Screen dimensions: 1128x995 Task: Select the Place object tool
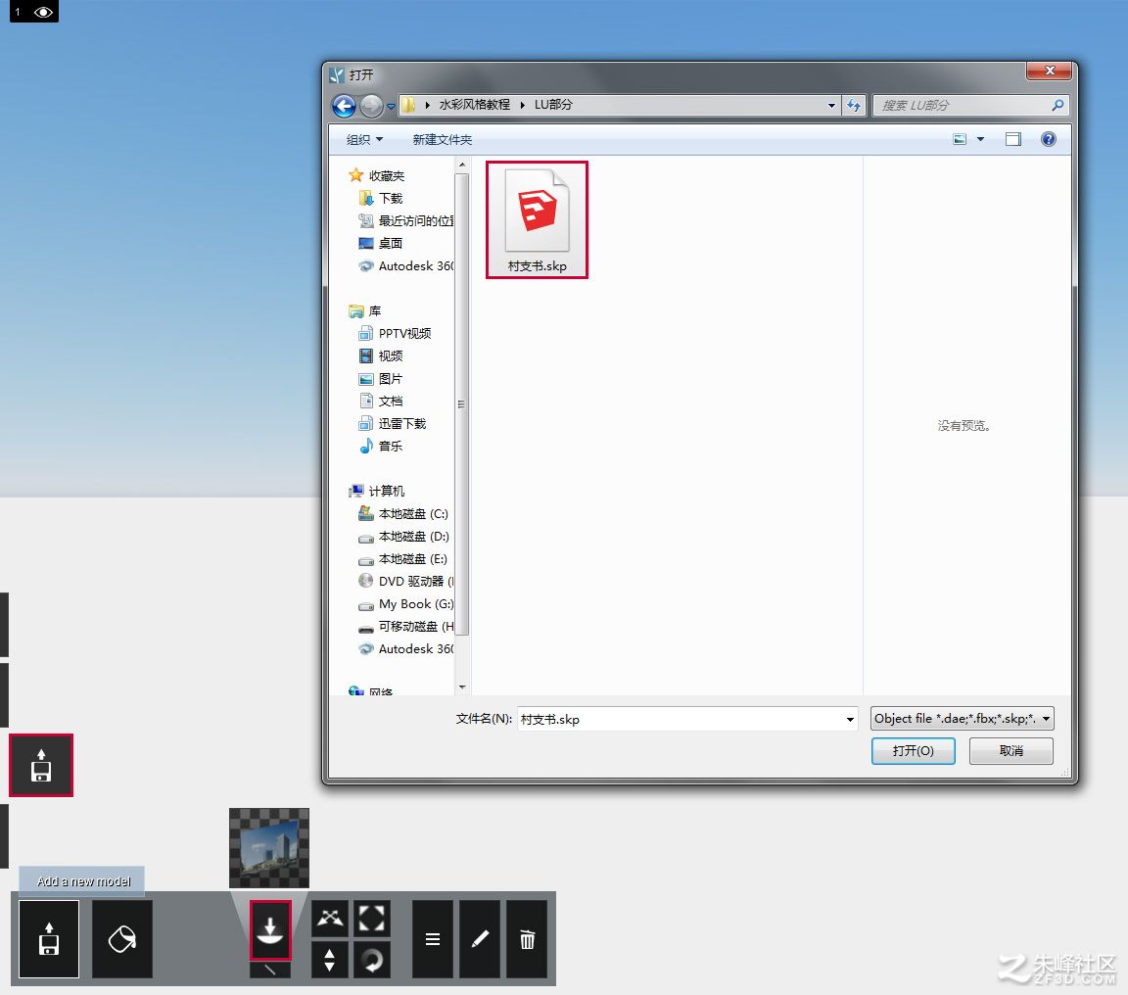(x=270, y=929)
